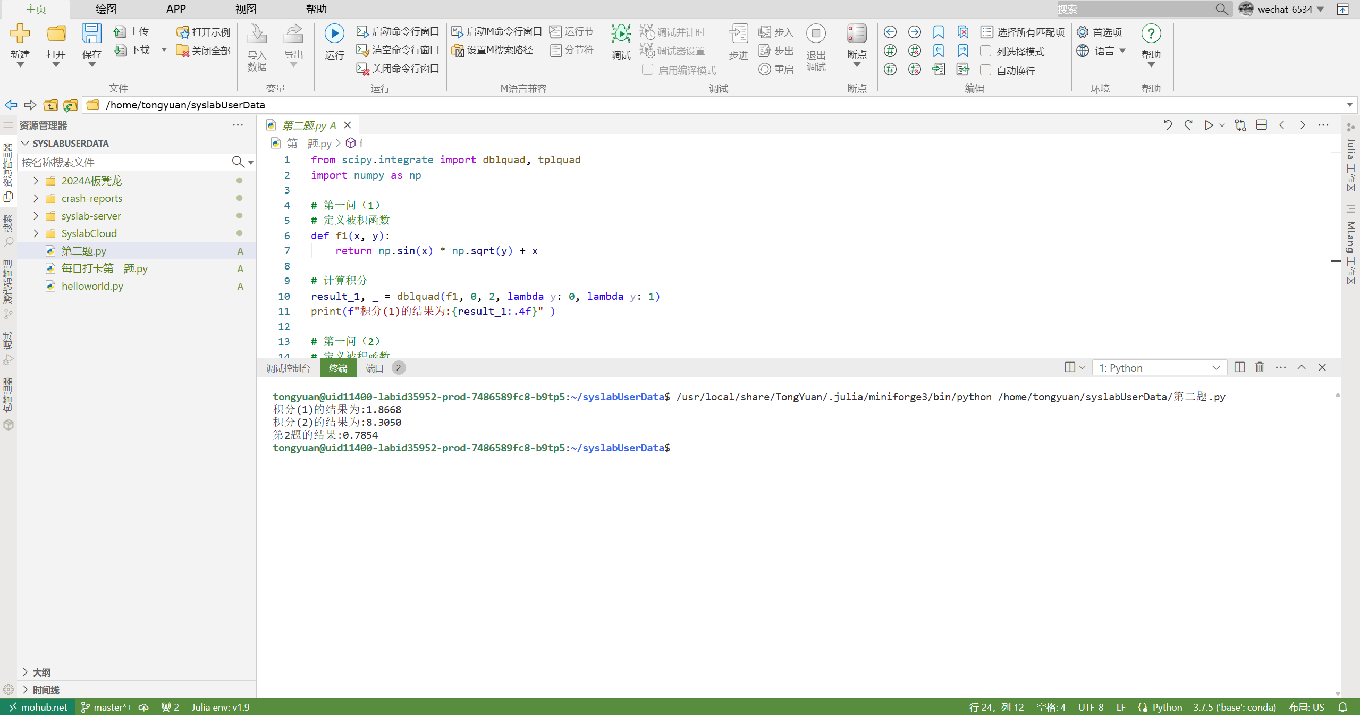This screenshot has width=1360, height=715.
Task: Click the redo icon in editor toolbar
Action: 1188,125
